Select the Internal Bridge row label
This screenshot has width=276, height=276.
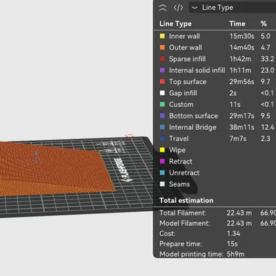[193, 127]
